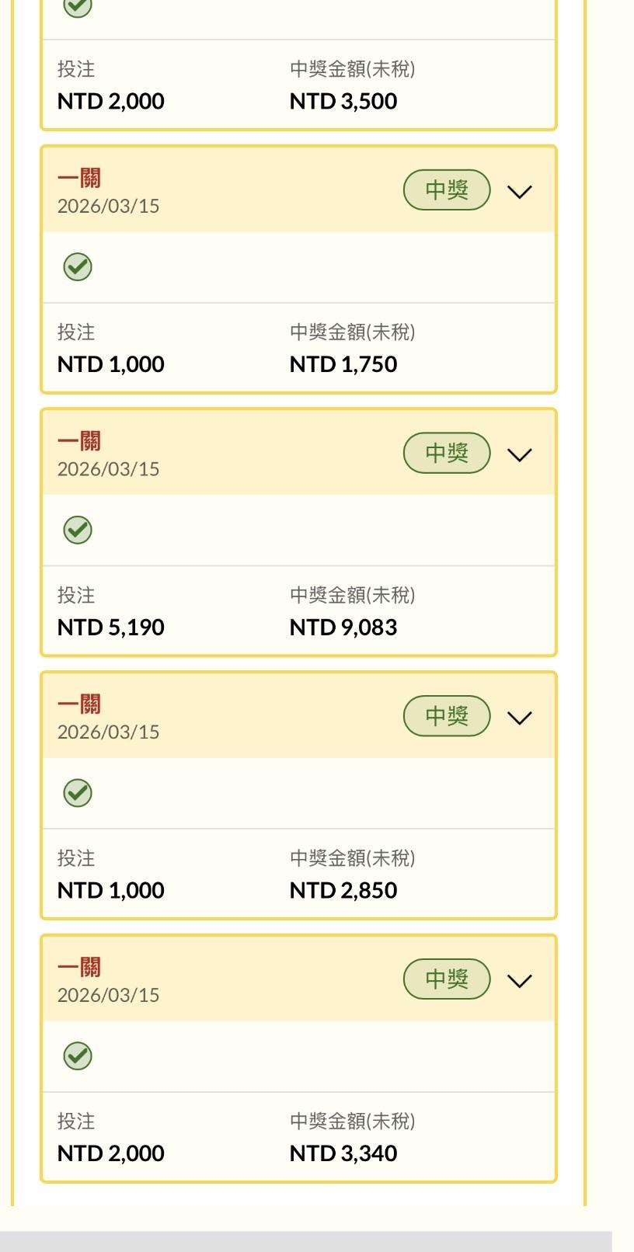Open chevron on the NTD 3,340 prize card

[x=519, y=980]
